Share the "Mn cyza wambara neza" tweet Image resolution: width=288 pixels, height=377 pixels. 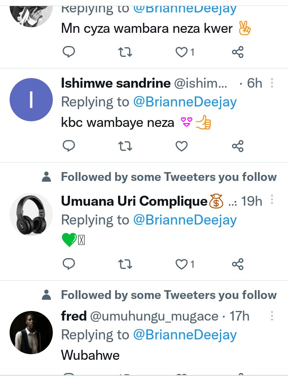tap(238, 52)
